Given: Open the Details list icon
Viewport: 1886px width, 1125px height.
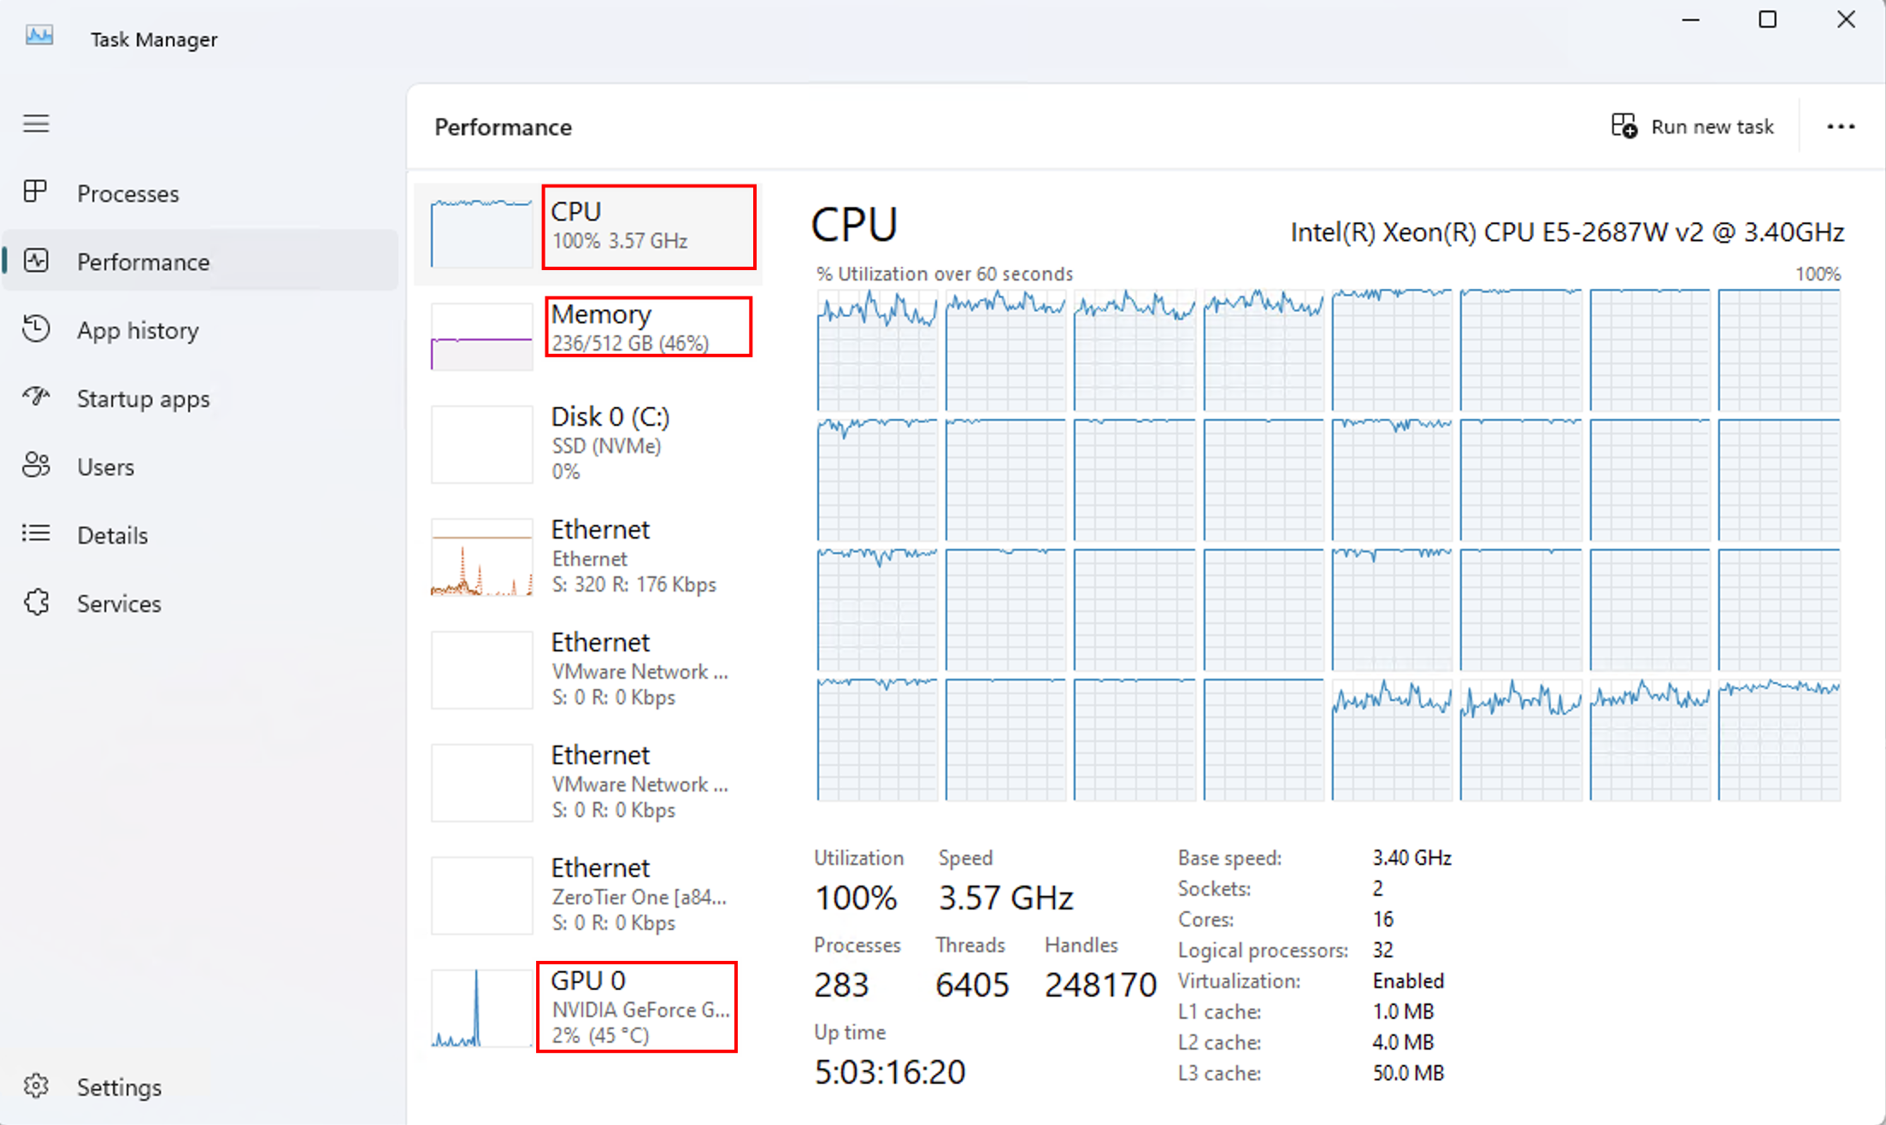Looking at the screenshot, I should [36, 534].
